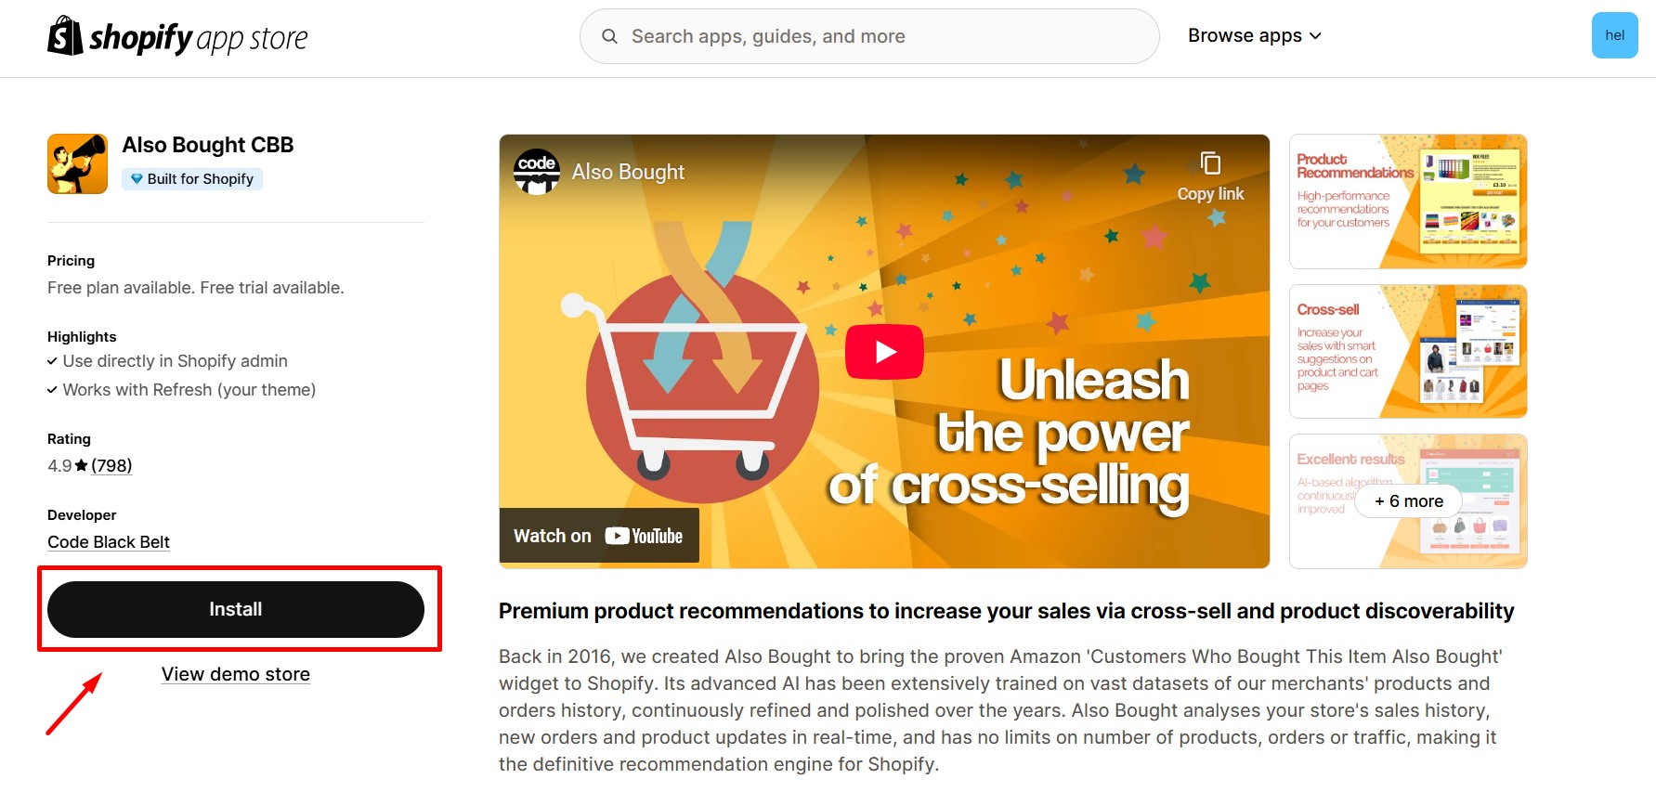
Task: Play the YouTube video
Action: click(x=883, y=352)
